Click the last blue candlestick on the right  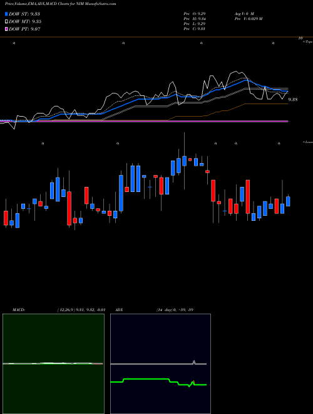[x=288, y=201]
